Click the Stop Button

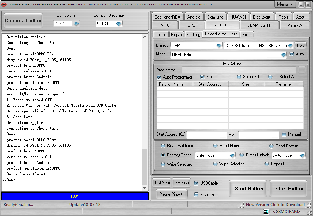point(288,189)
